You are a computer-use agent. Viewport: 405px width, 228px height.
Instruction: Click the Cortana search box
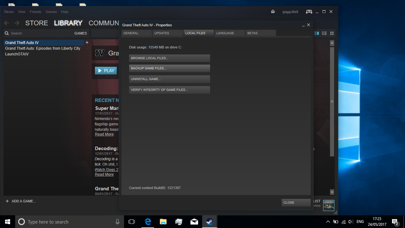coord(70,222)
